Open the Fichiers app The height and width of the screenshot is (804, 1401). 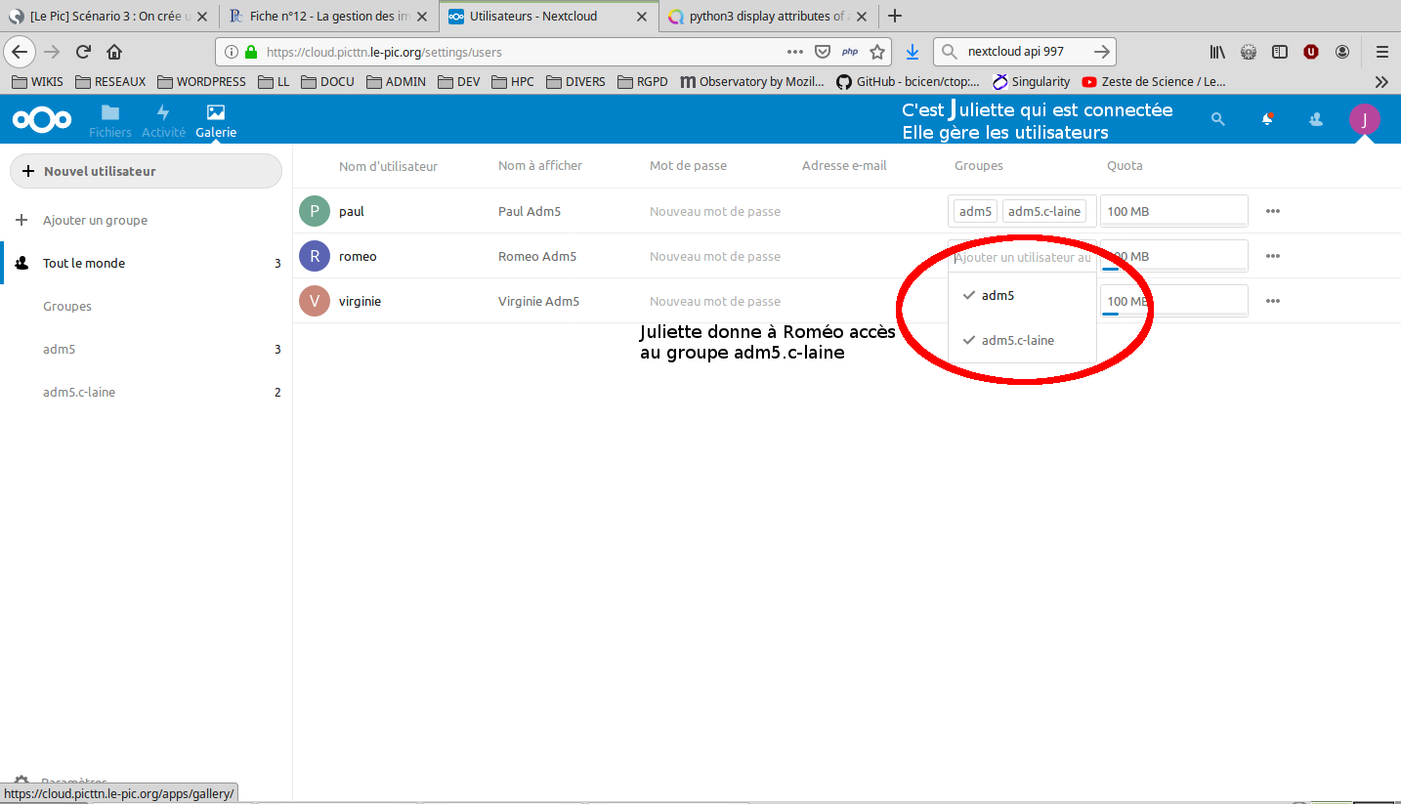coord(109,120)
